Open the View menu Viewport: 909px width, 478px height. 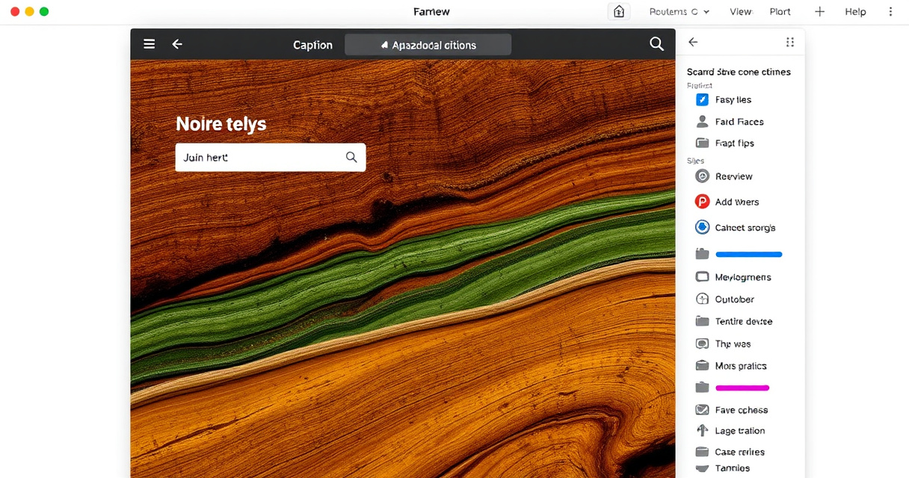click(740, 12)
